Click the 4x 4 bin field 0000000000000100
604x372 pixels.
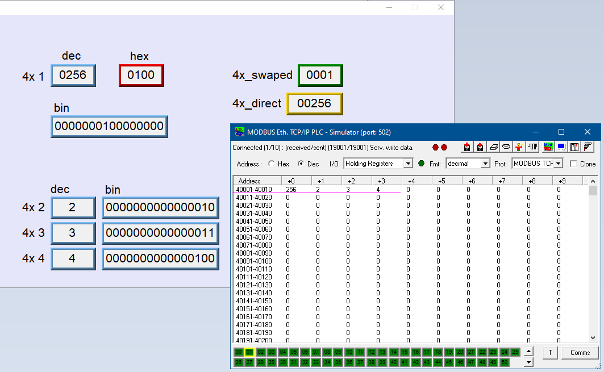pos(161,258)
